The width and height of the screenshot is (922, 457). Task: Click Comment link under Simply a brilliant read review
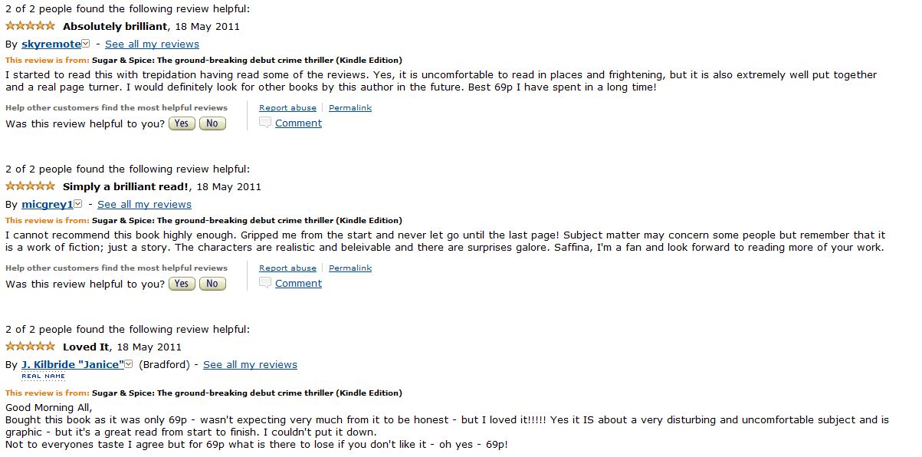pos(298,284)
